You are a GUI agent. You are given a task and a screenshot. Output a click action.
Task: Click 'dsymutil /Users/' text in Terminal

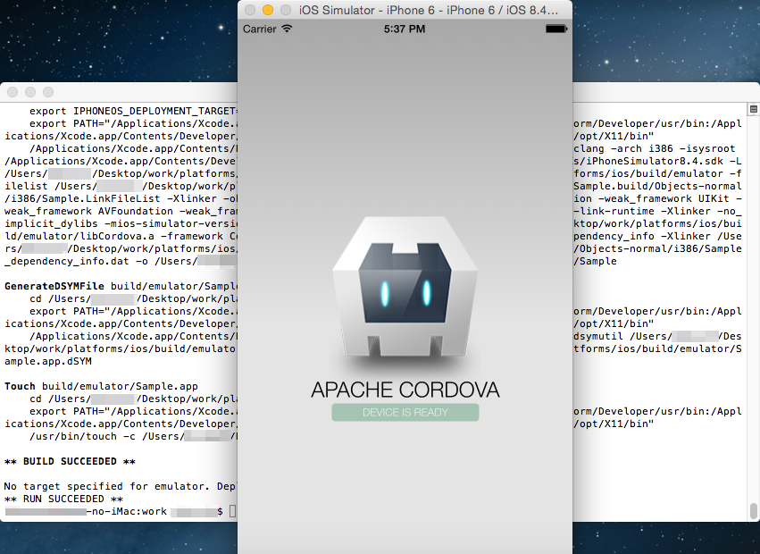[x=622, y=336]
